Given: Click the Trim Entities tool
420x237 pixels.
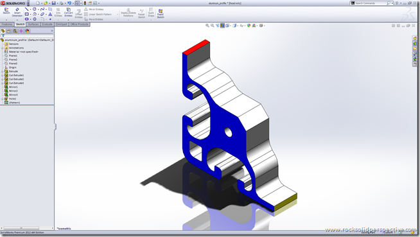Looking at the screenshot, I should 58,12.
